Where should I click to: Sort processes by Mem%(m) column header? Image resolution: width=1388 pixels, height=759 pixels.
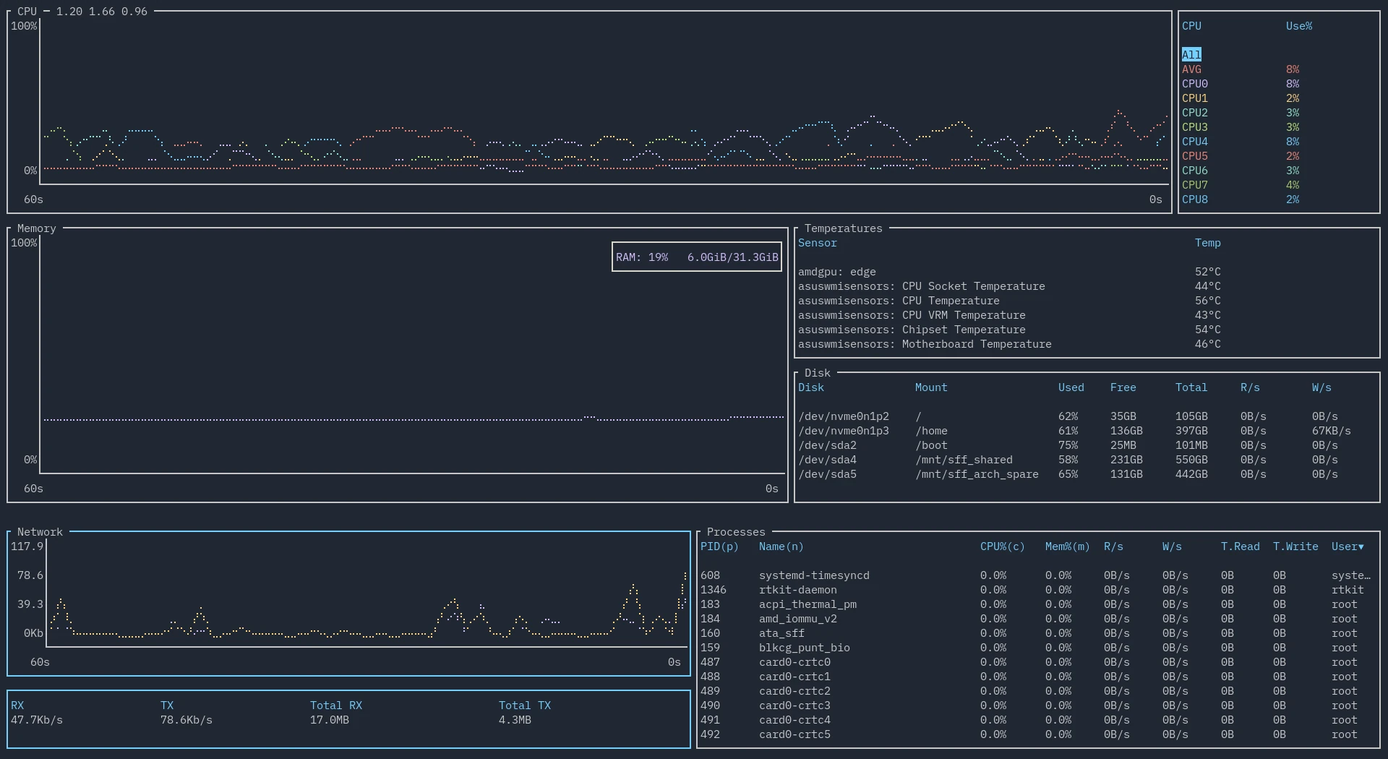coord(1067,546)
